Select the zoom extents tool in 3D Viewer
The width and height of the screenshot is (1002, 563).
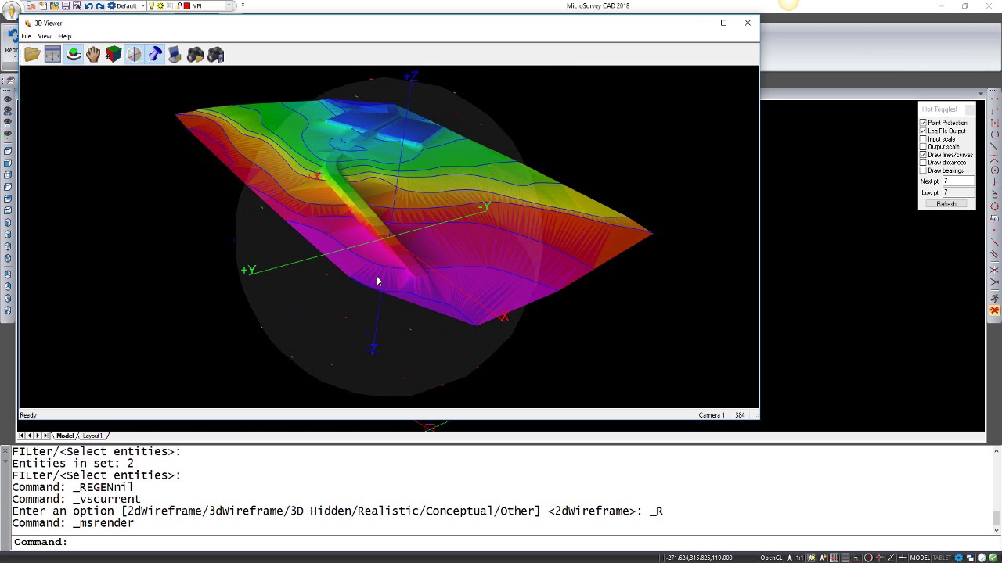(52, 54)
